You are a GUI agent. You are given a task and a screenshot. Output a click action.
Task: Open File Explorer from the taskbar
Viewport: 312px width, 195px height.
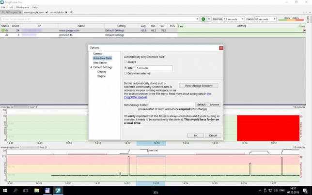(x=37, y=191)
